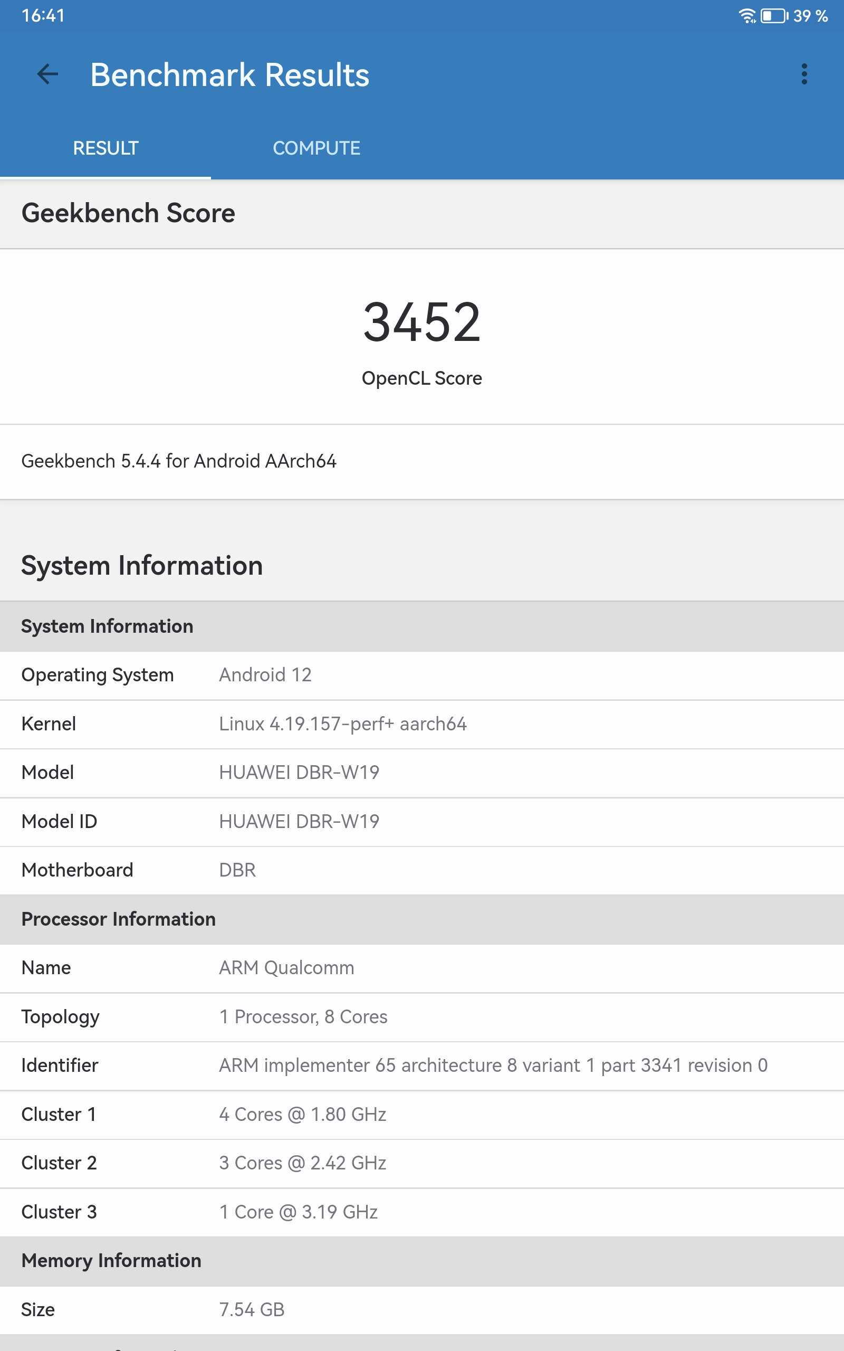
Task: Select Geekbench 5.4.4 for Android AArch64 text
Action: click(179, 461)
